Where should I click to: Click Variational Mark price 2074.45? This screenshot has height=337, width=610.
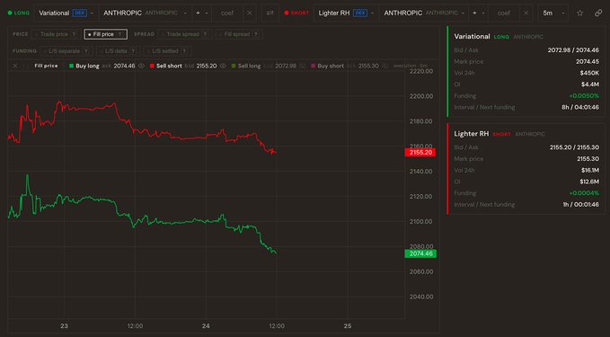(x=588, y=61)
